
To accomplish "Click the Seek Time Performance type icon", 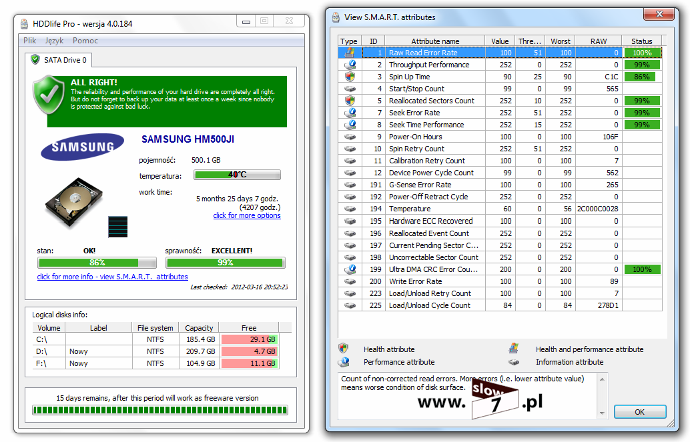I will click(350, 125).
